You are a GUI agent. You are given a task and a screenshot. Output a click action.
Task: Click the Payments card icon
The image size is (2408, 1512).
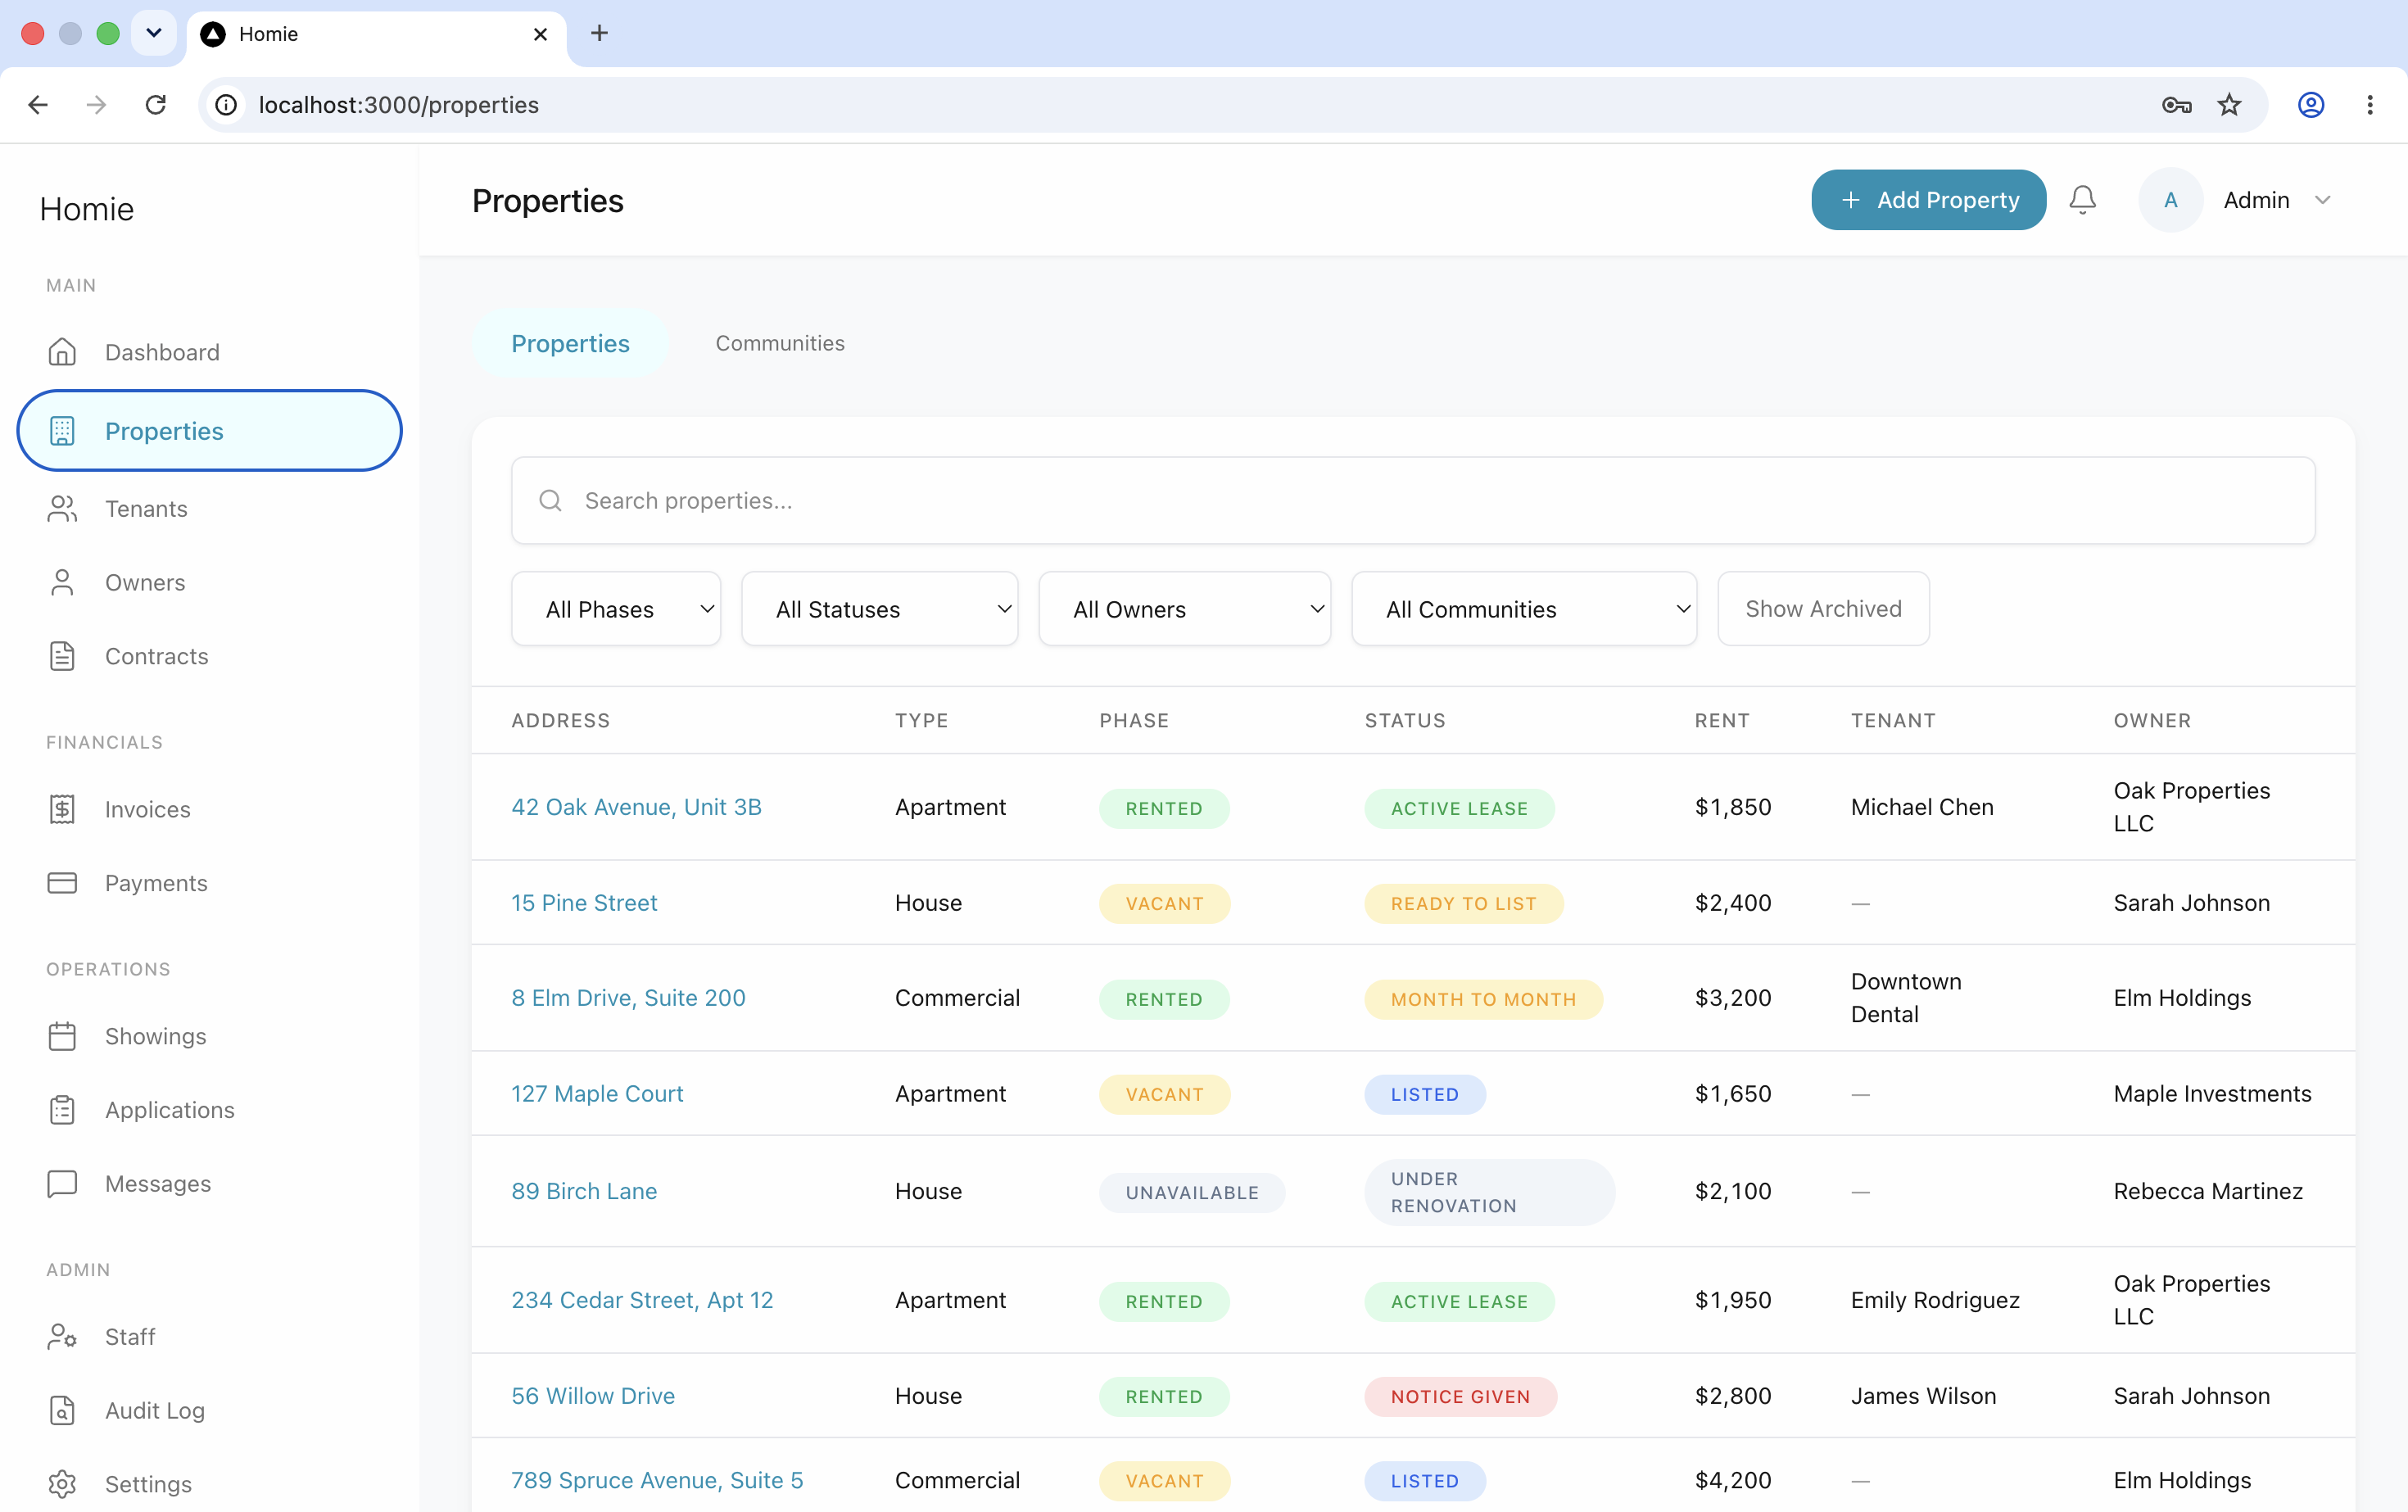pyautogui.click(x=62, y=883)
